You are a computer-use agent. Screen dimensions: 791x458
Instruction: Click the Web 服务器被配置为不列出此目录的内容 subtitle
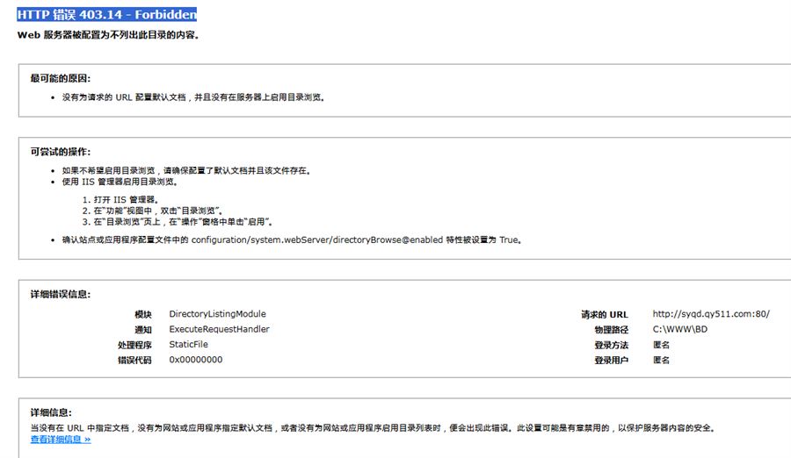[x=108, y=35]
